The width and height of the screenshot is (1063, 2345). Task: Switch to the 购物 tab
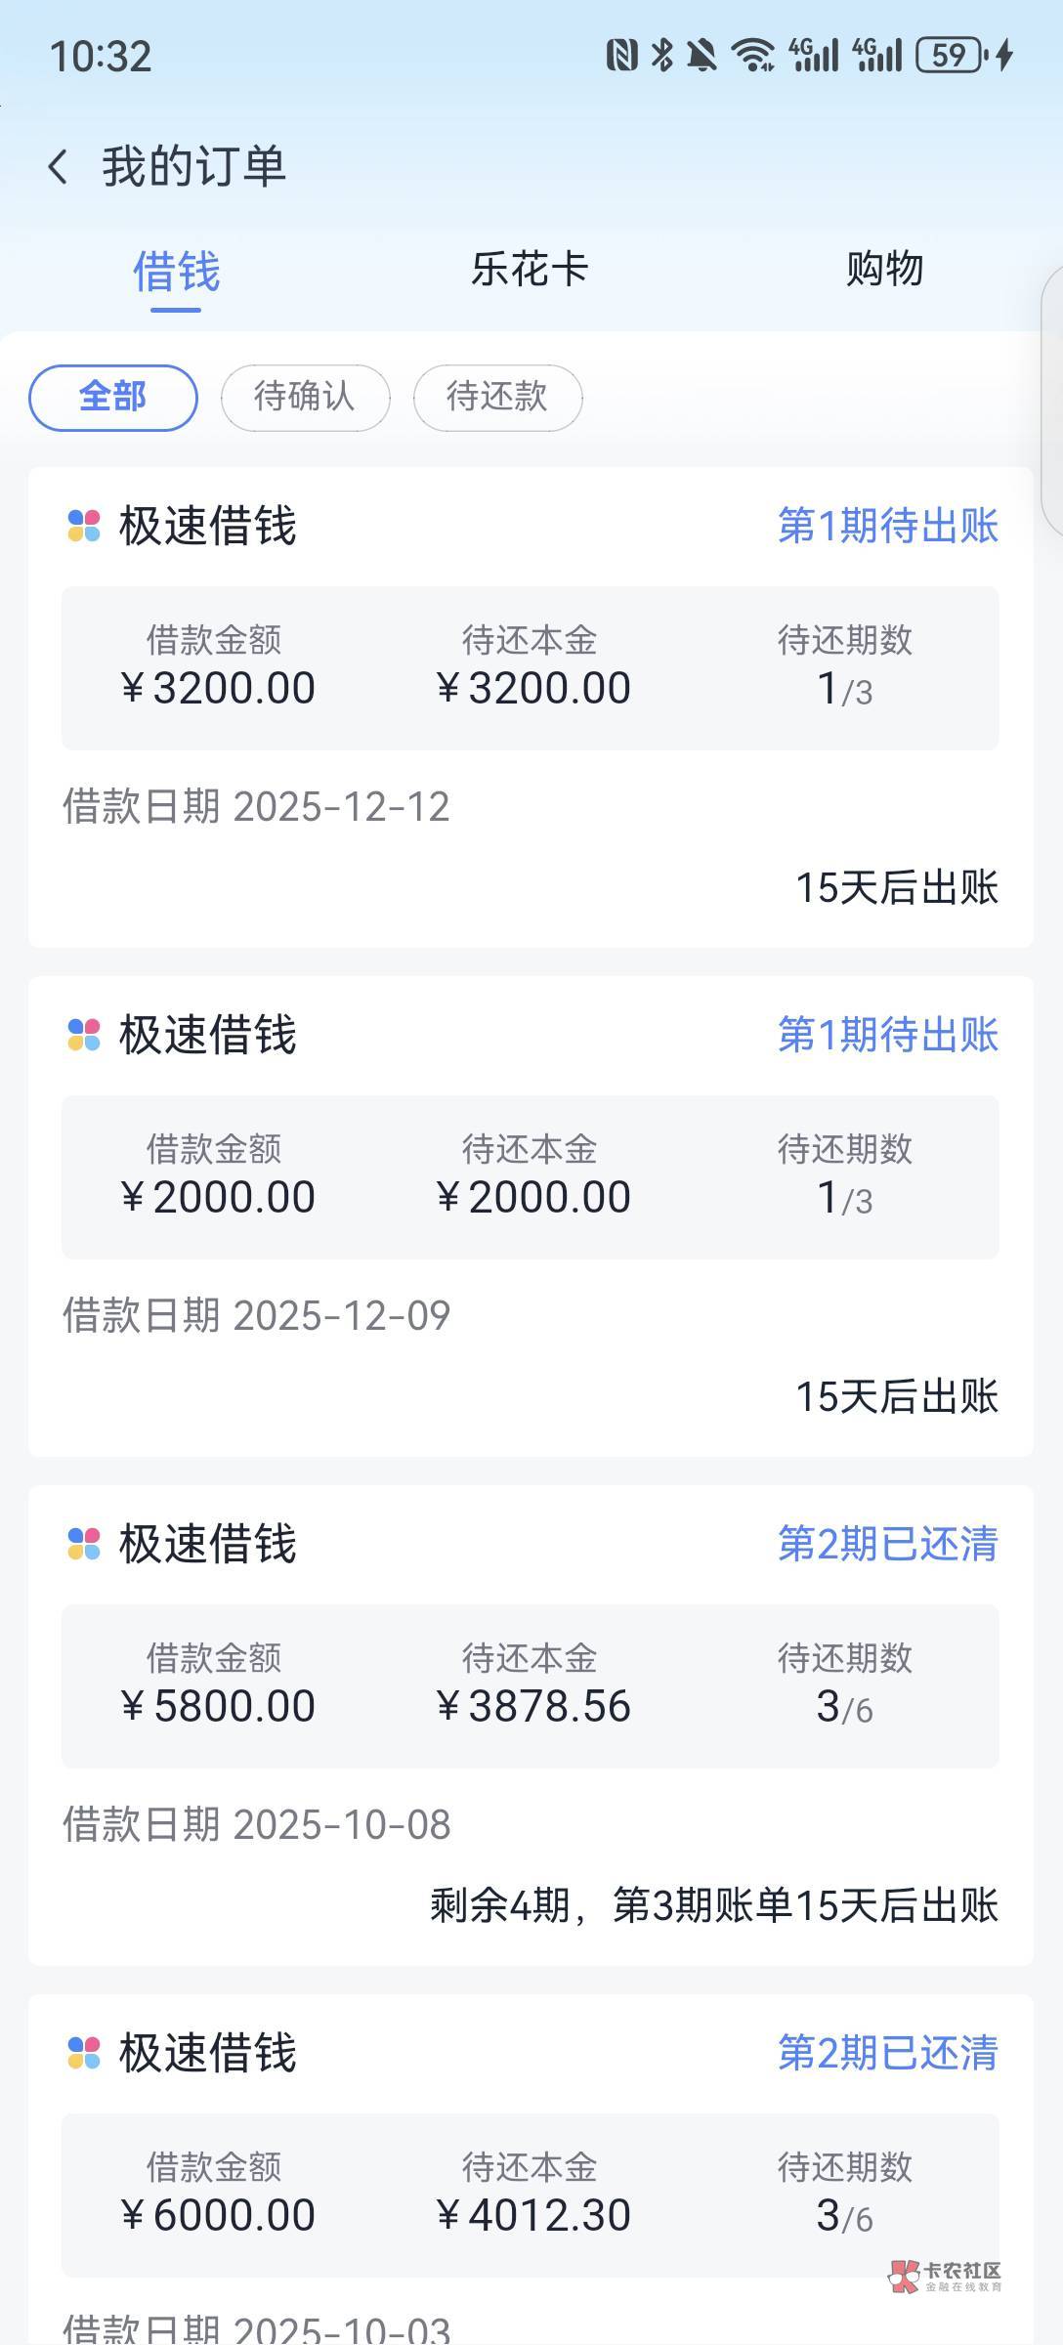[884, 270]
